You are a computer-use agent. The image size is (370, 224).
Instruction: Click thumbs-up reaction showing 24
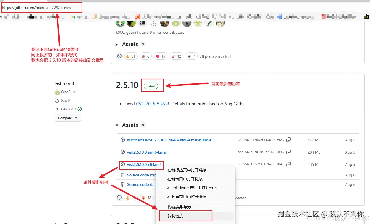130,198
